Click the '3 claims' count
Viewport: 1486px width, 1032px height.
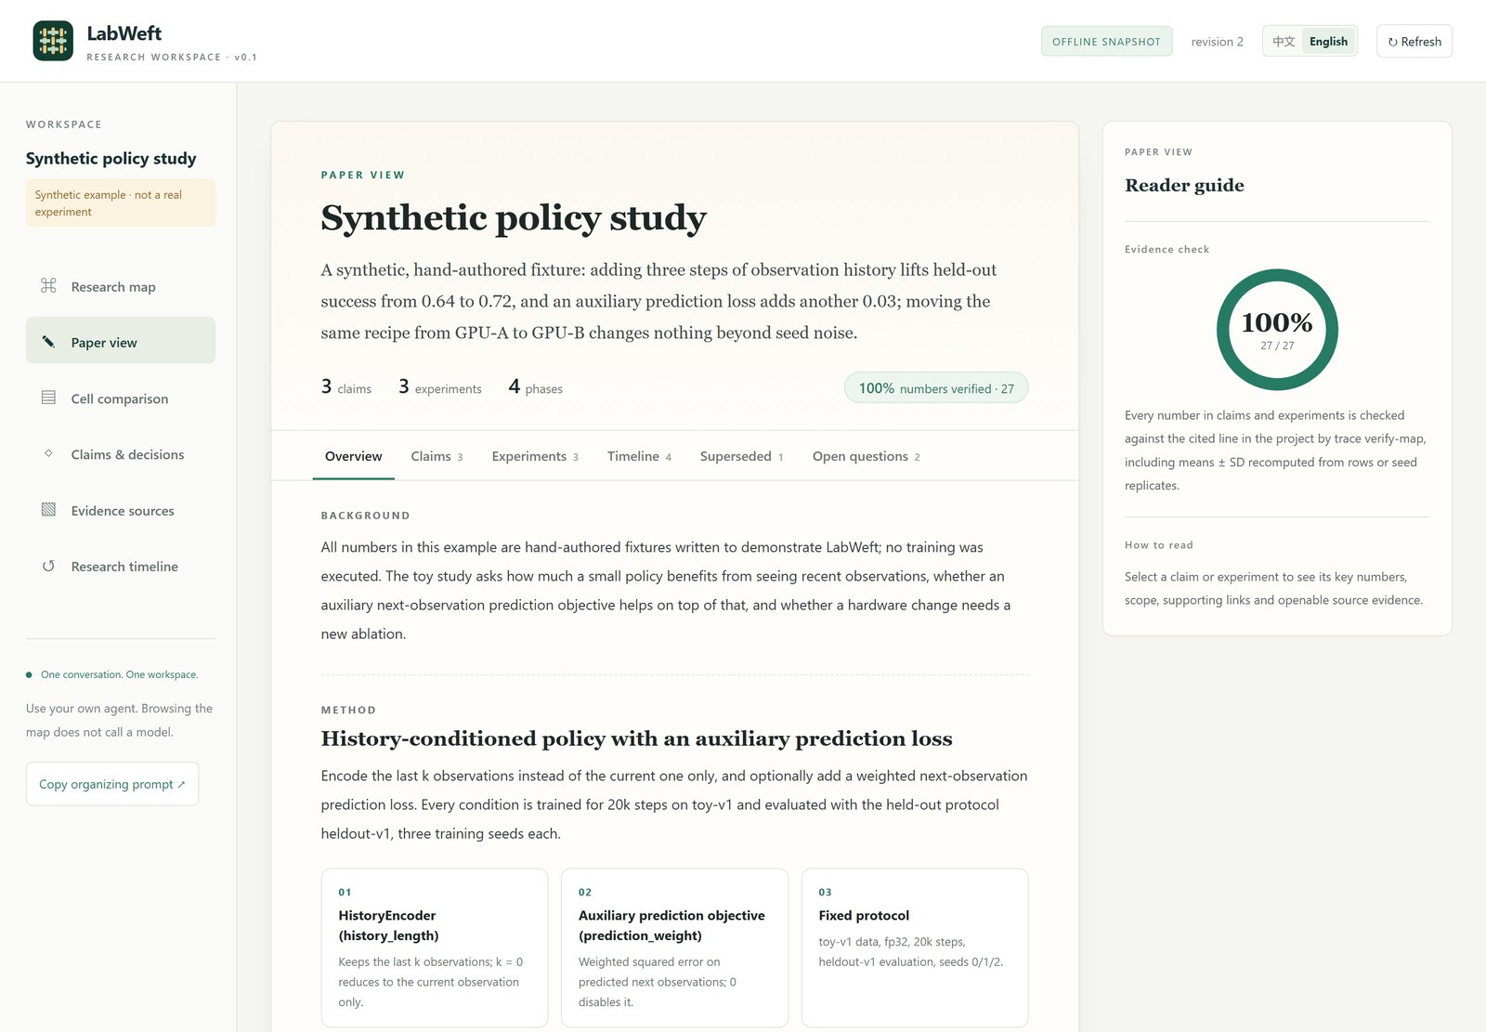click(x=346, y=387)
